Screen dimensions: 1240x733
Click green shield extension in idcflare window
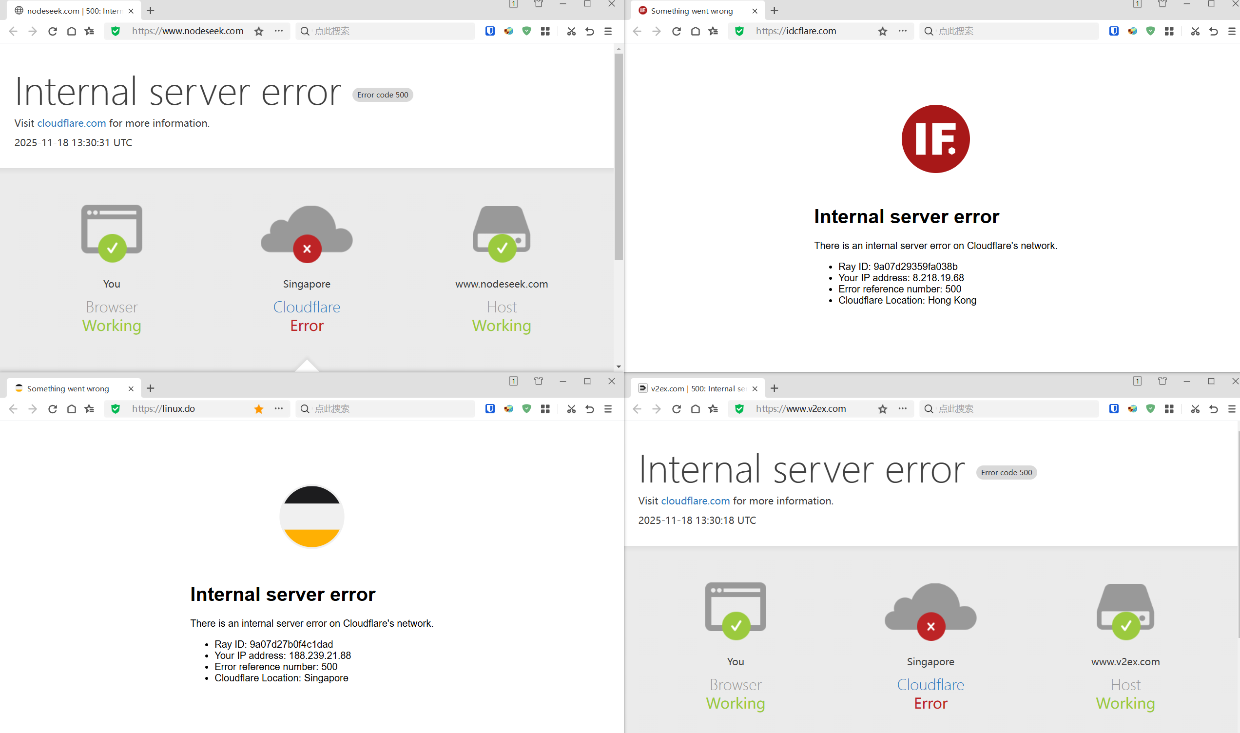tap(1151, 31)
